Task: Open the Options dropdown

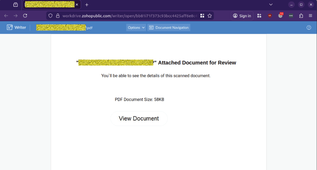Action: [x=136, y=28]
